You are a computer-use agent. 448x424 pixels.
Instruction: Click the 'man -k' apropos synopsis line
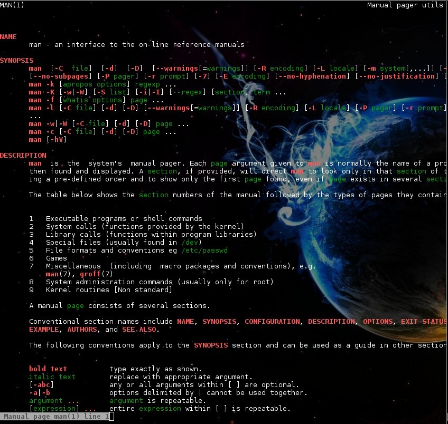102,84
